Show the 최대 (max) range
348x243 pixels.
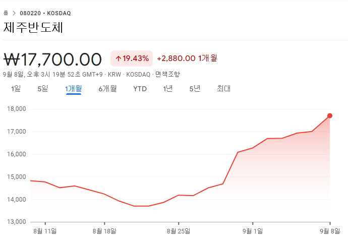[223, 89]
